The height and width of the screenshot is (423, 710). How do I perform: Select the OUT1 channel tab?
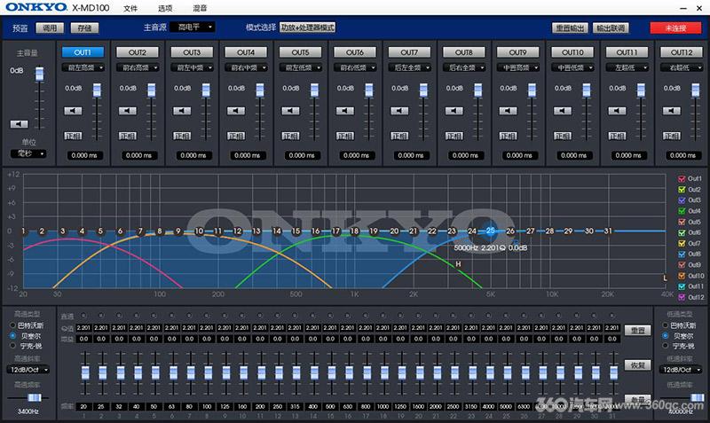coord(83,52)
